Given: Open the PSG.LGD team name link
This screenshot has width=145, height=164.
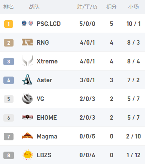Looking at the screenshot, I should tap(48, 24).
